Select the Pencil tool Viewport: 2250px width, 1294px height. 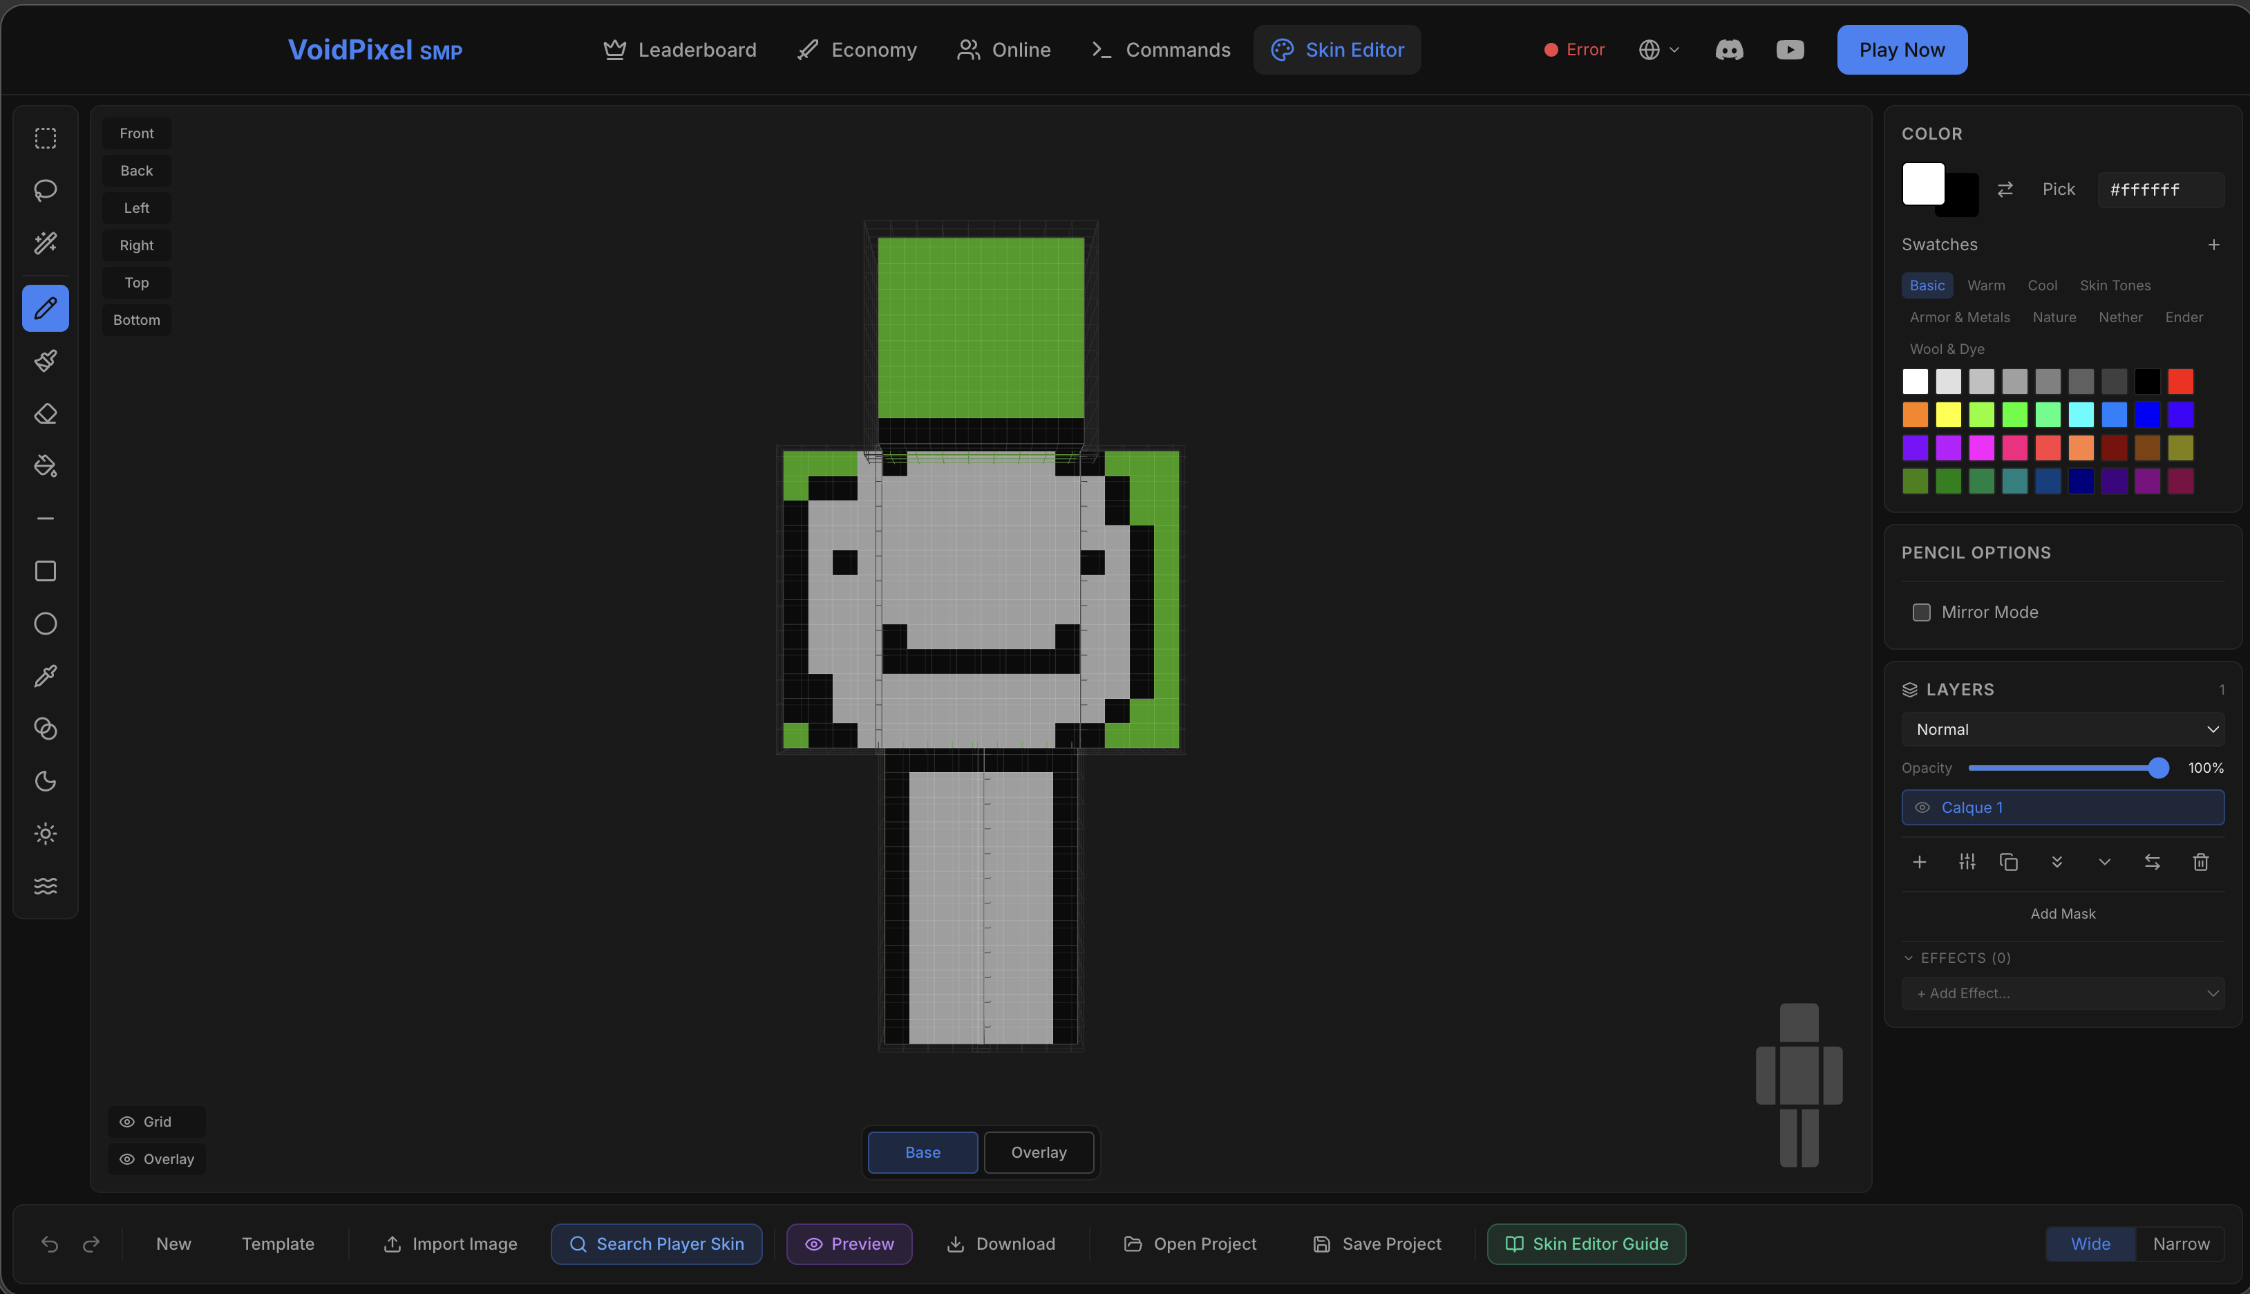[x=44, y=308]
